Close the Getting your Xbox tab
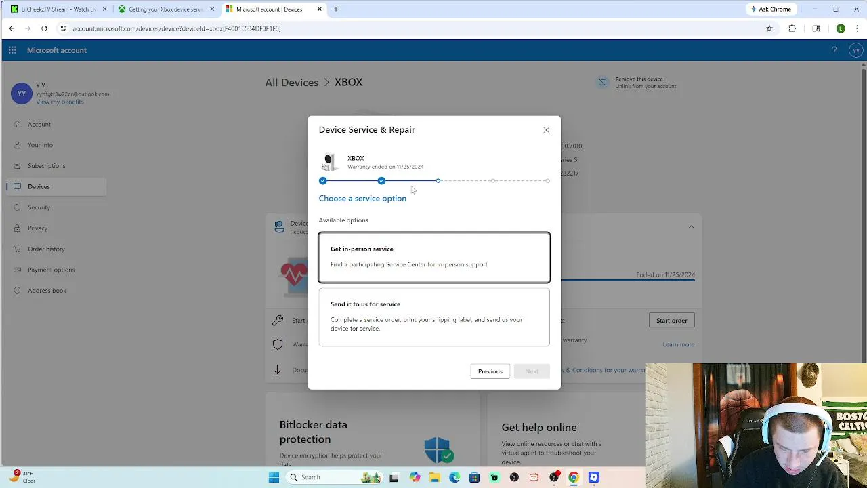Screen dimensions: 867x488 [x=212, y=9]
